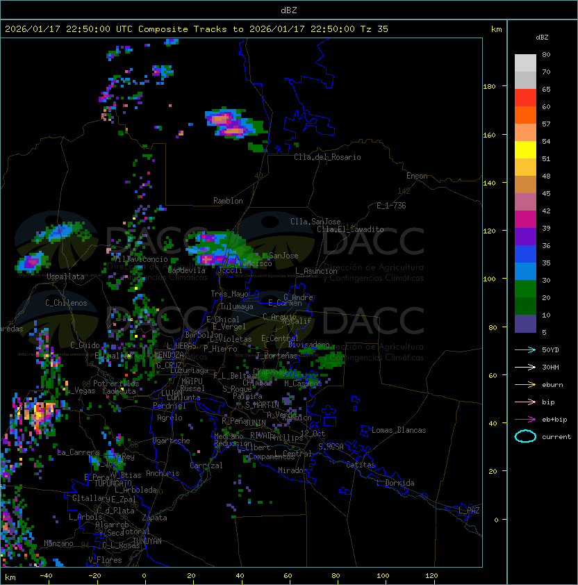Screen dimensions: 578x585
Task: Select the bright green swatch below 30
Action: [x=525, y=289]
